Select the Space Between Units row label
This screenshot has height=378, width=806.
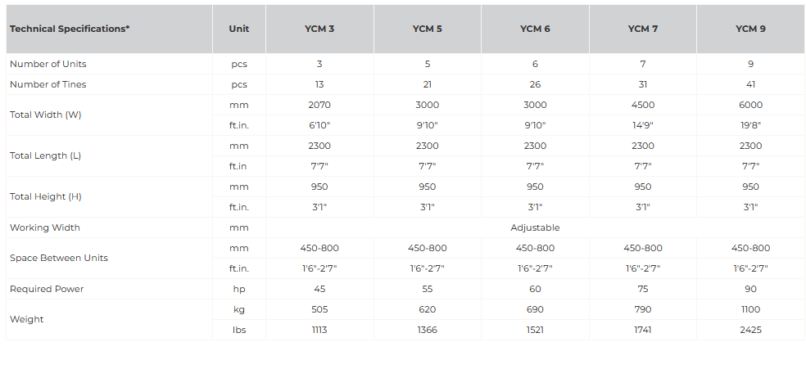(x=58, y=258)
